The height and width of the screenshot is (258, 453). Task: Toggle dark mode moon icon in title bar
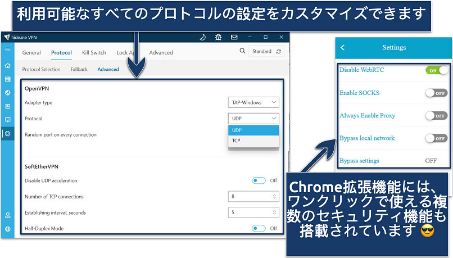[202, 37]
